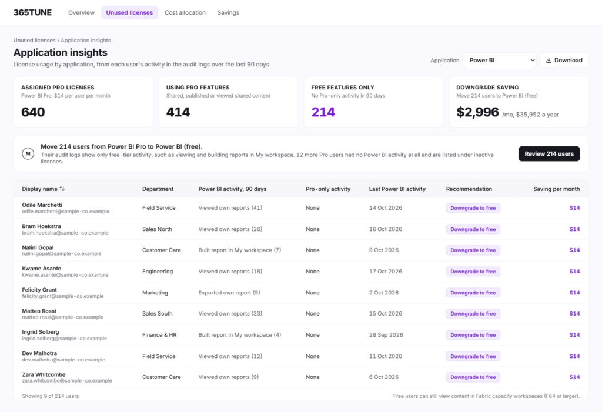The image size is (602, 412).
Task: Open the Application dropdown showing Power BI
Action: click(500, 61)
